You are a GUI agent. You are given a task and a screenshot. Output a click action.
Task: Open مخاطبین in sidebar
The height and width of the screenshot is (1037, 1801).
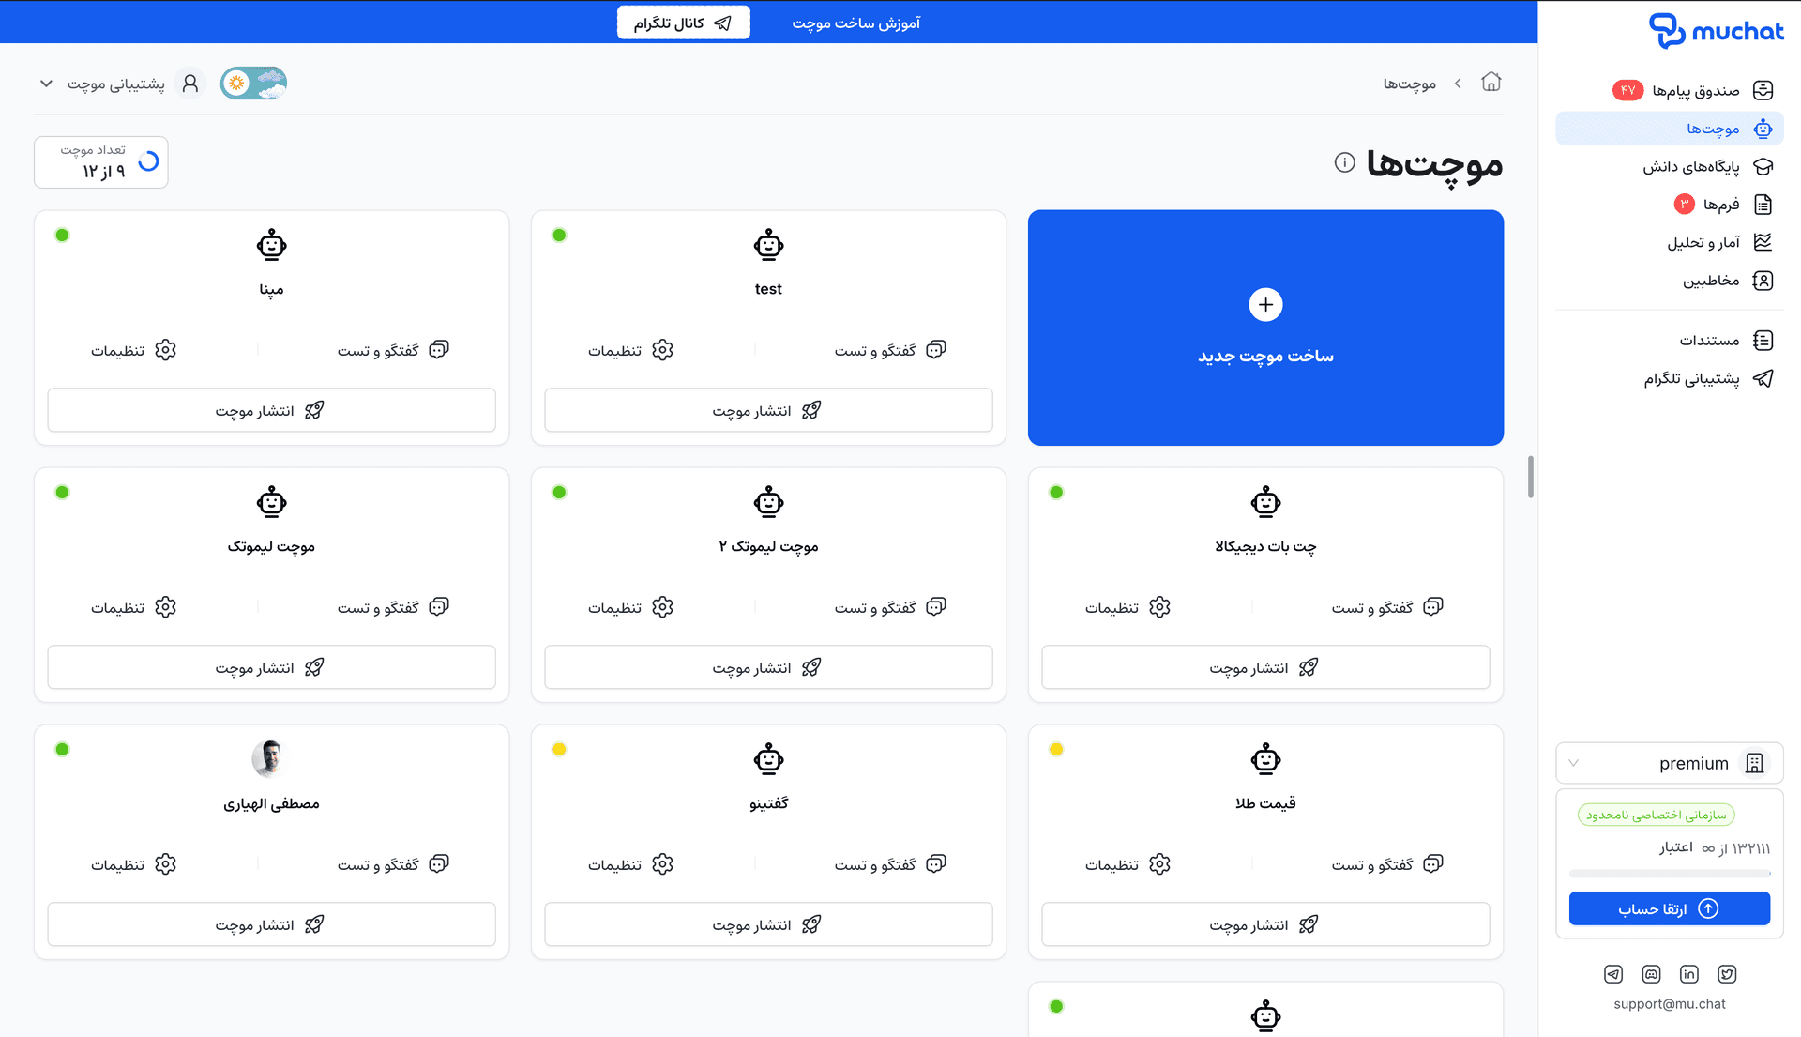(x=1669, y=280)
